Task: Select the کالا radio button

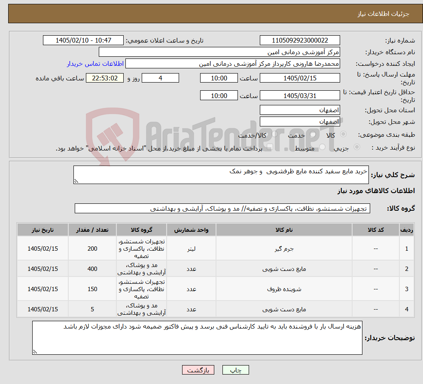Action: click(344, 134)
